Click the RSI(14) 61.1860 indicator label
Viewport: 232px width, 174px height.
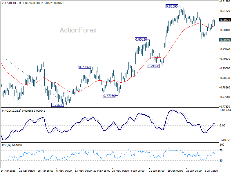(x=12, y=145)
